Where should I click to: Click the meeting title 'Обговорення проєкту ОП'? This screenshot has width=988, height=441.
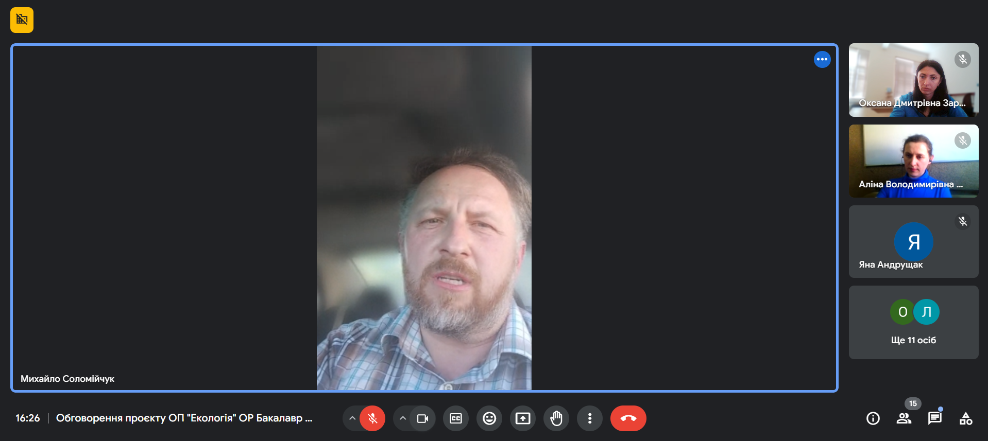click(x=184, y=418)
